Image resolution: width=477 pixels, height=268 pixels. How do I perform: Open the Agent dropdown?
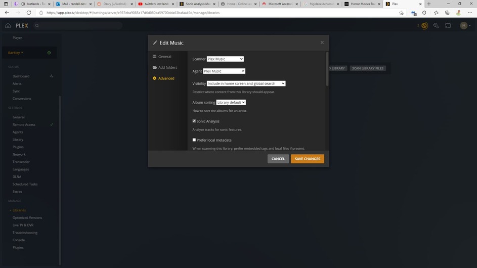(x=224, y=71)
